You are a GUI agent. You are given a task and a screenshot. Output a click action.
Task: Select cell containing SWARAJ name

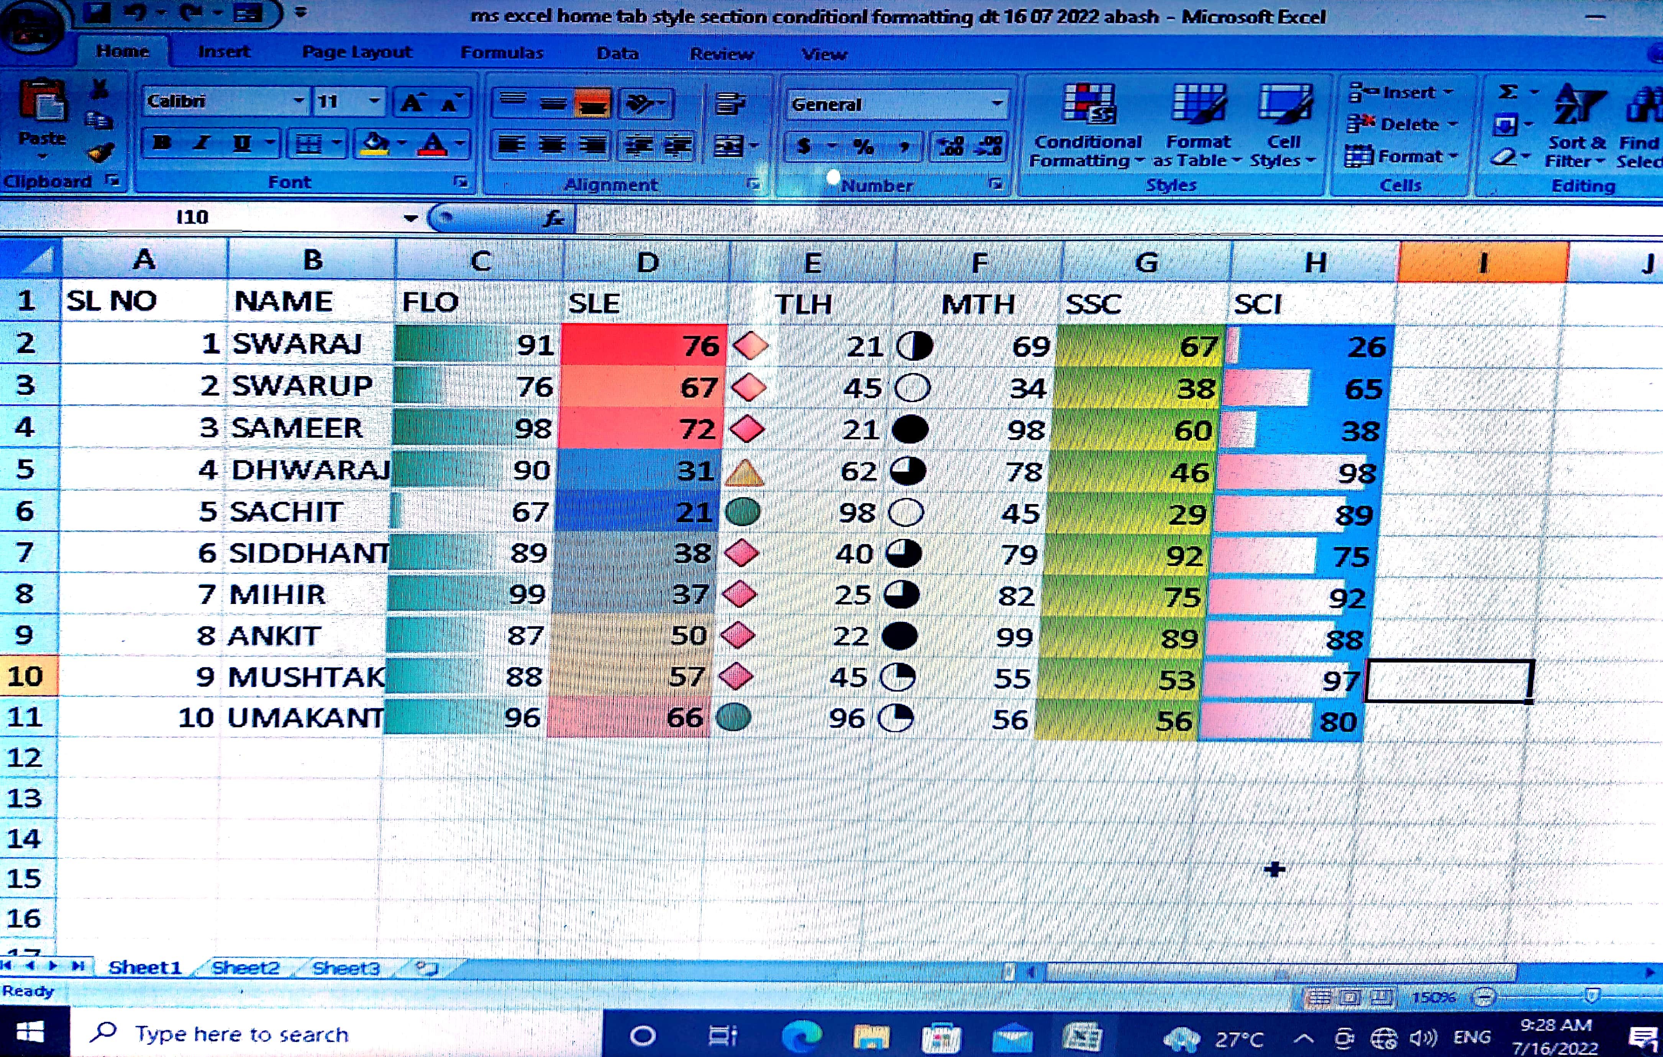tap(297, 344)
